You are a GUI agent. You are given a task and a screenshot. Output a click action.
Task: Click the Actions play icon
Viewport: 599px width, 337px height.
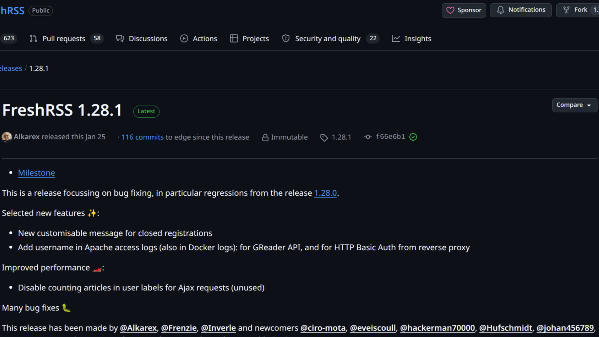pyautogui.click(x=184, y=38)
